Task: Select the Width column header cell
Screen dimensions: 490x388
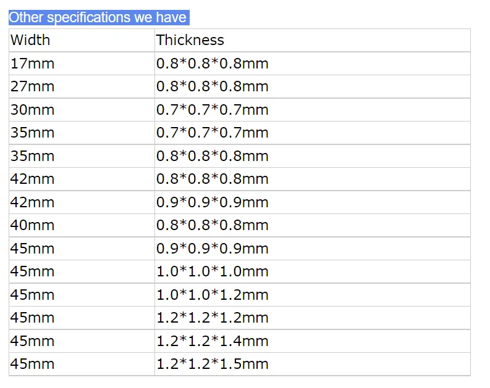Action: click(30, 41)
